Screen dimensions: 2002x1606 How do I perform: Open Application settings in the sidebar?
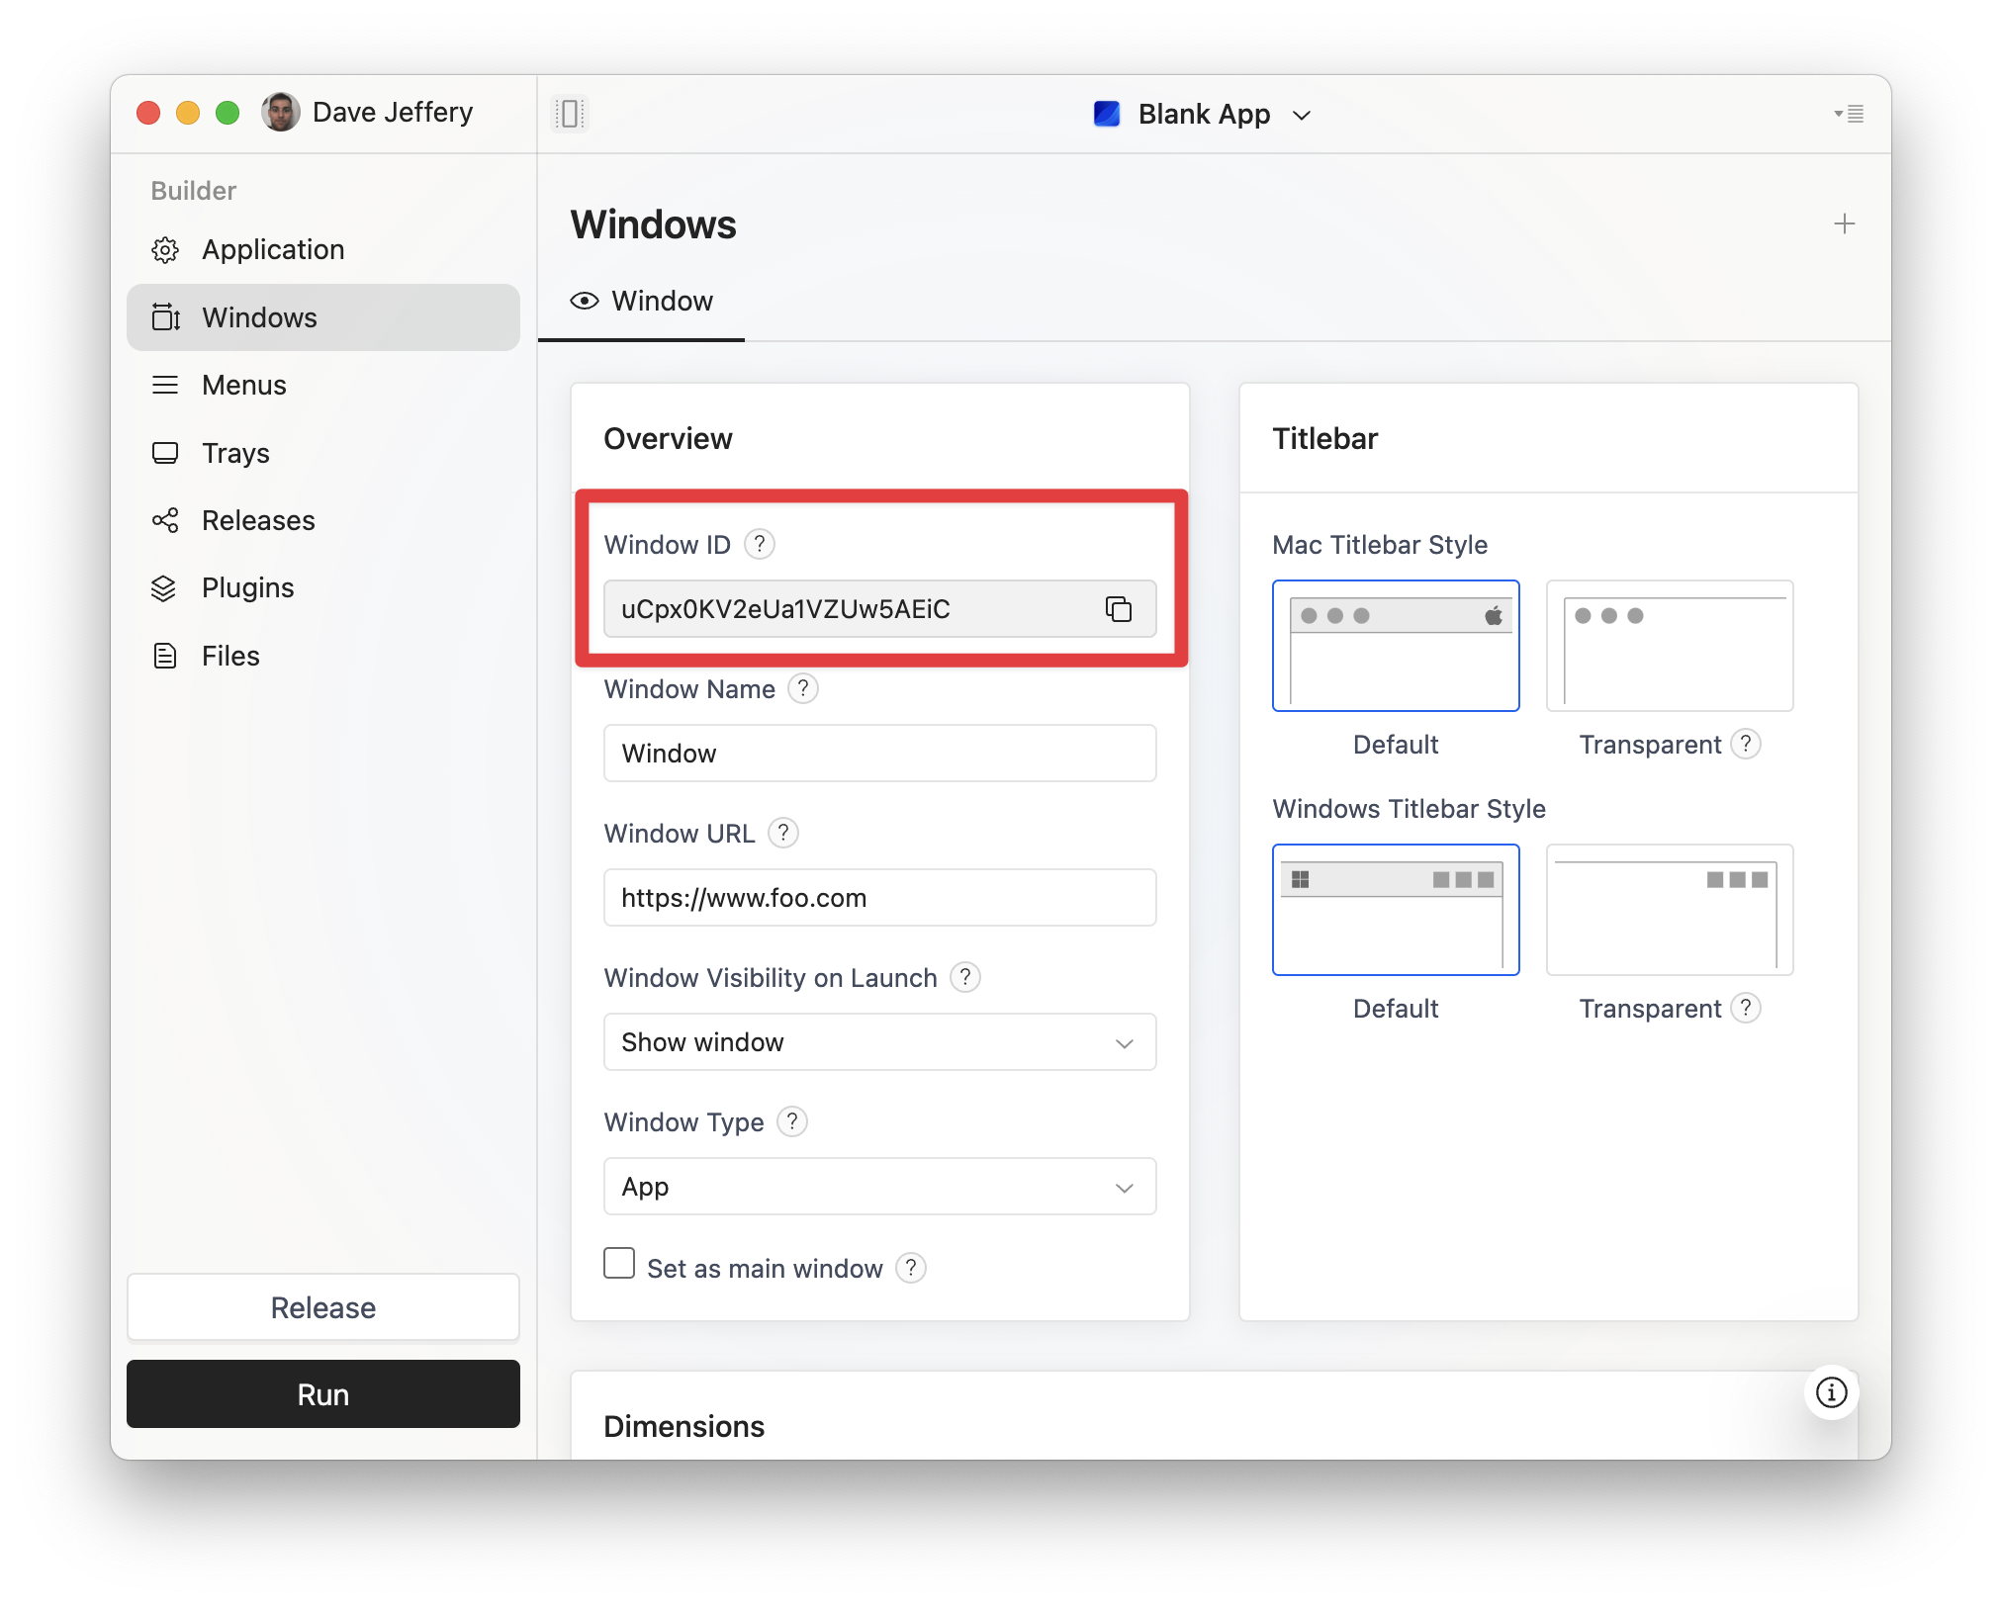pos(273,249)
